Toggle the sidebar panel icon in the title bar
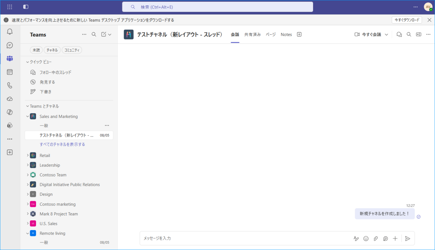Image resolution: width=435 pixels, height=250 pixels. 26,7
